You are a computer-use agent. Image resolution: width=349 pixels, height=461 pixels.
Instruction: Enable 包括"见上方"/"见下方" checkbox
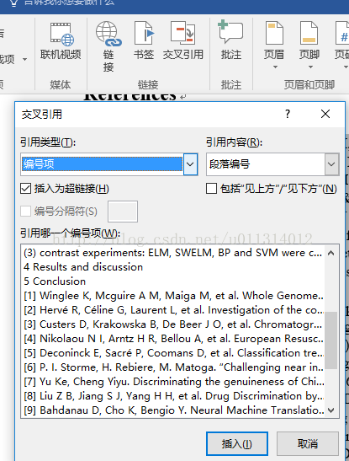211,189
